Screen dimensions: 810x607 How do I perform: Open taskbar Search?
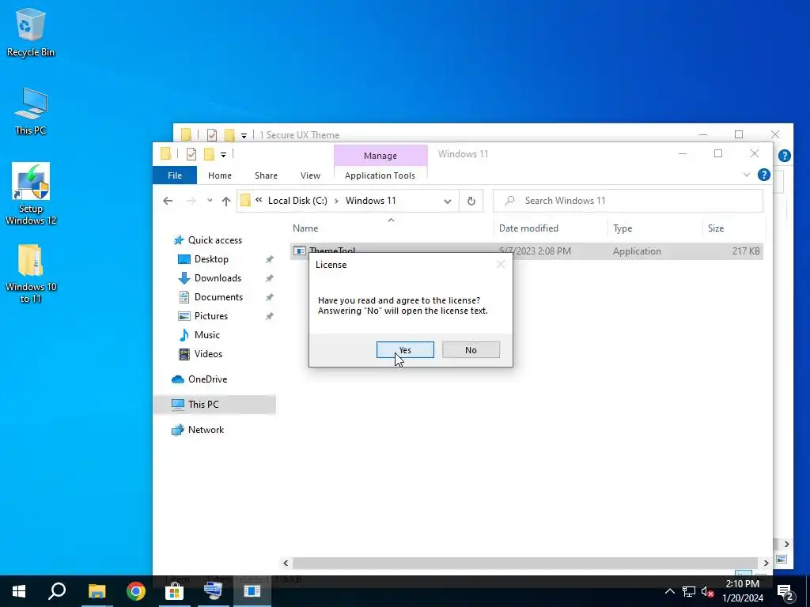pos(57,591)
